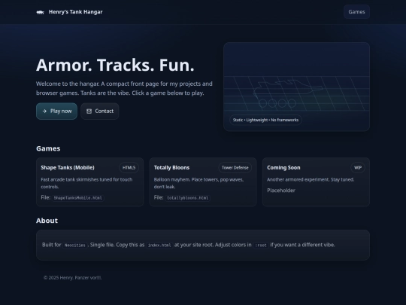The width and height of the screenshot is (406, 305).
Task: Click the Fast arcade tank skirmishes description
Action: coord(86,183)
